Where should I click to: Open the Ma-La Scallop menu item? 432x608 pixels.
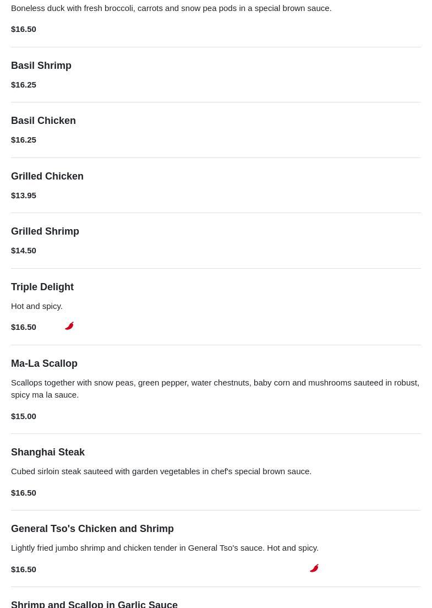tap(44, 363)
